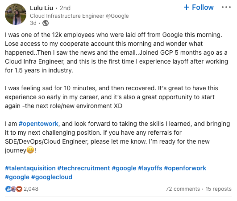The width and height of the screenshot is (237, 201).
Task: Open the three-dot post options menu
Action: [226, 7]
